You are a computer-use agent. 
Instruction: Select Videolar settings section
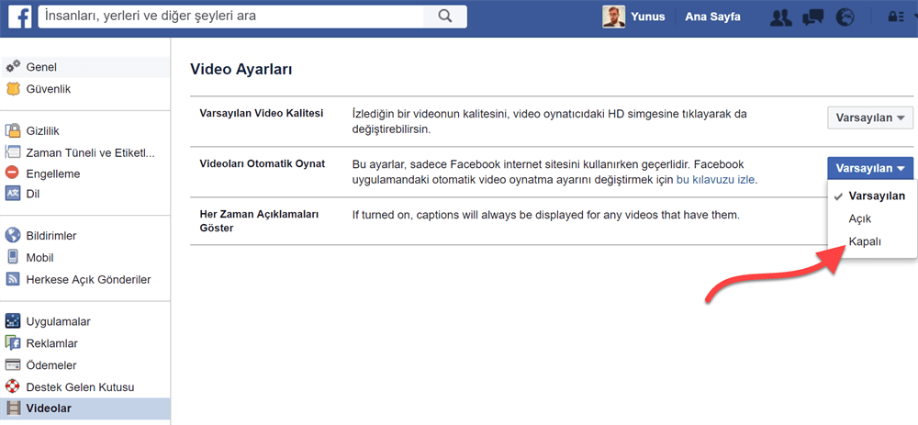tap(85, 408)
